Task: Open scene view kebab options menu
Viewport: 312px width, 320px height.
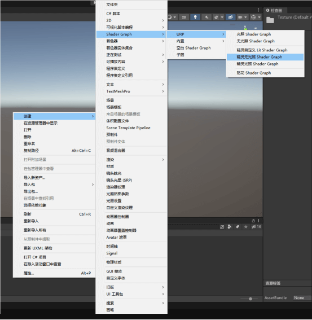Action: (258, 10)
